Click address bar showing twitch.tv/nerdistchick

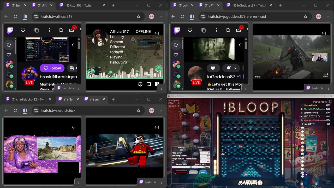click(89, 110)
